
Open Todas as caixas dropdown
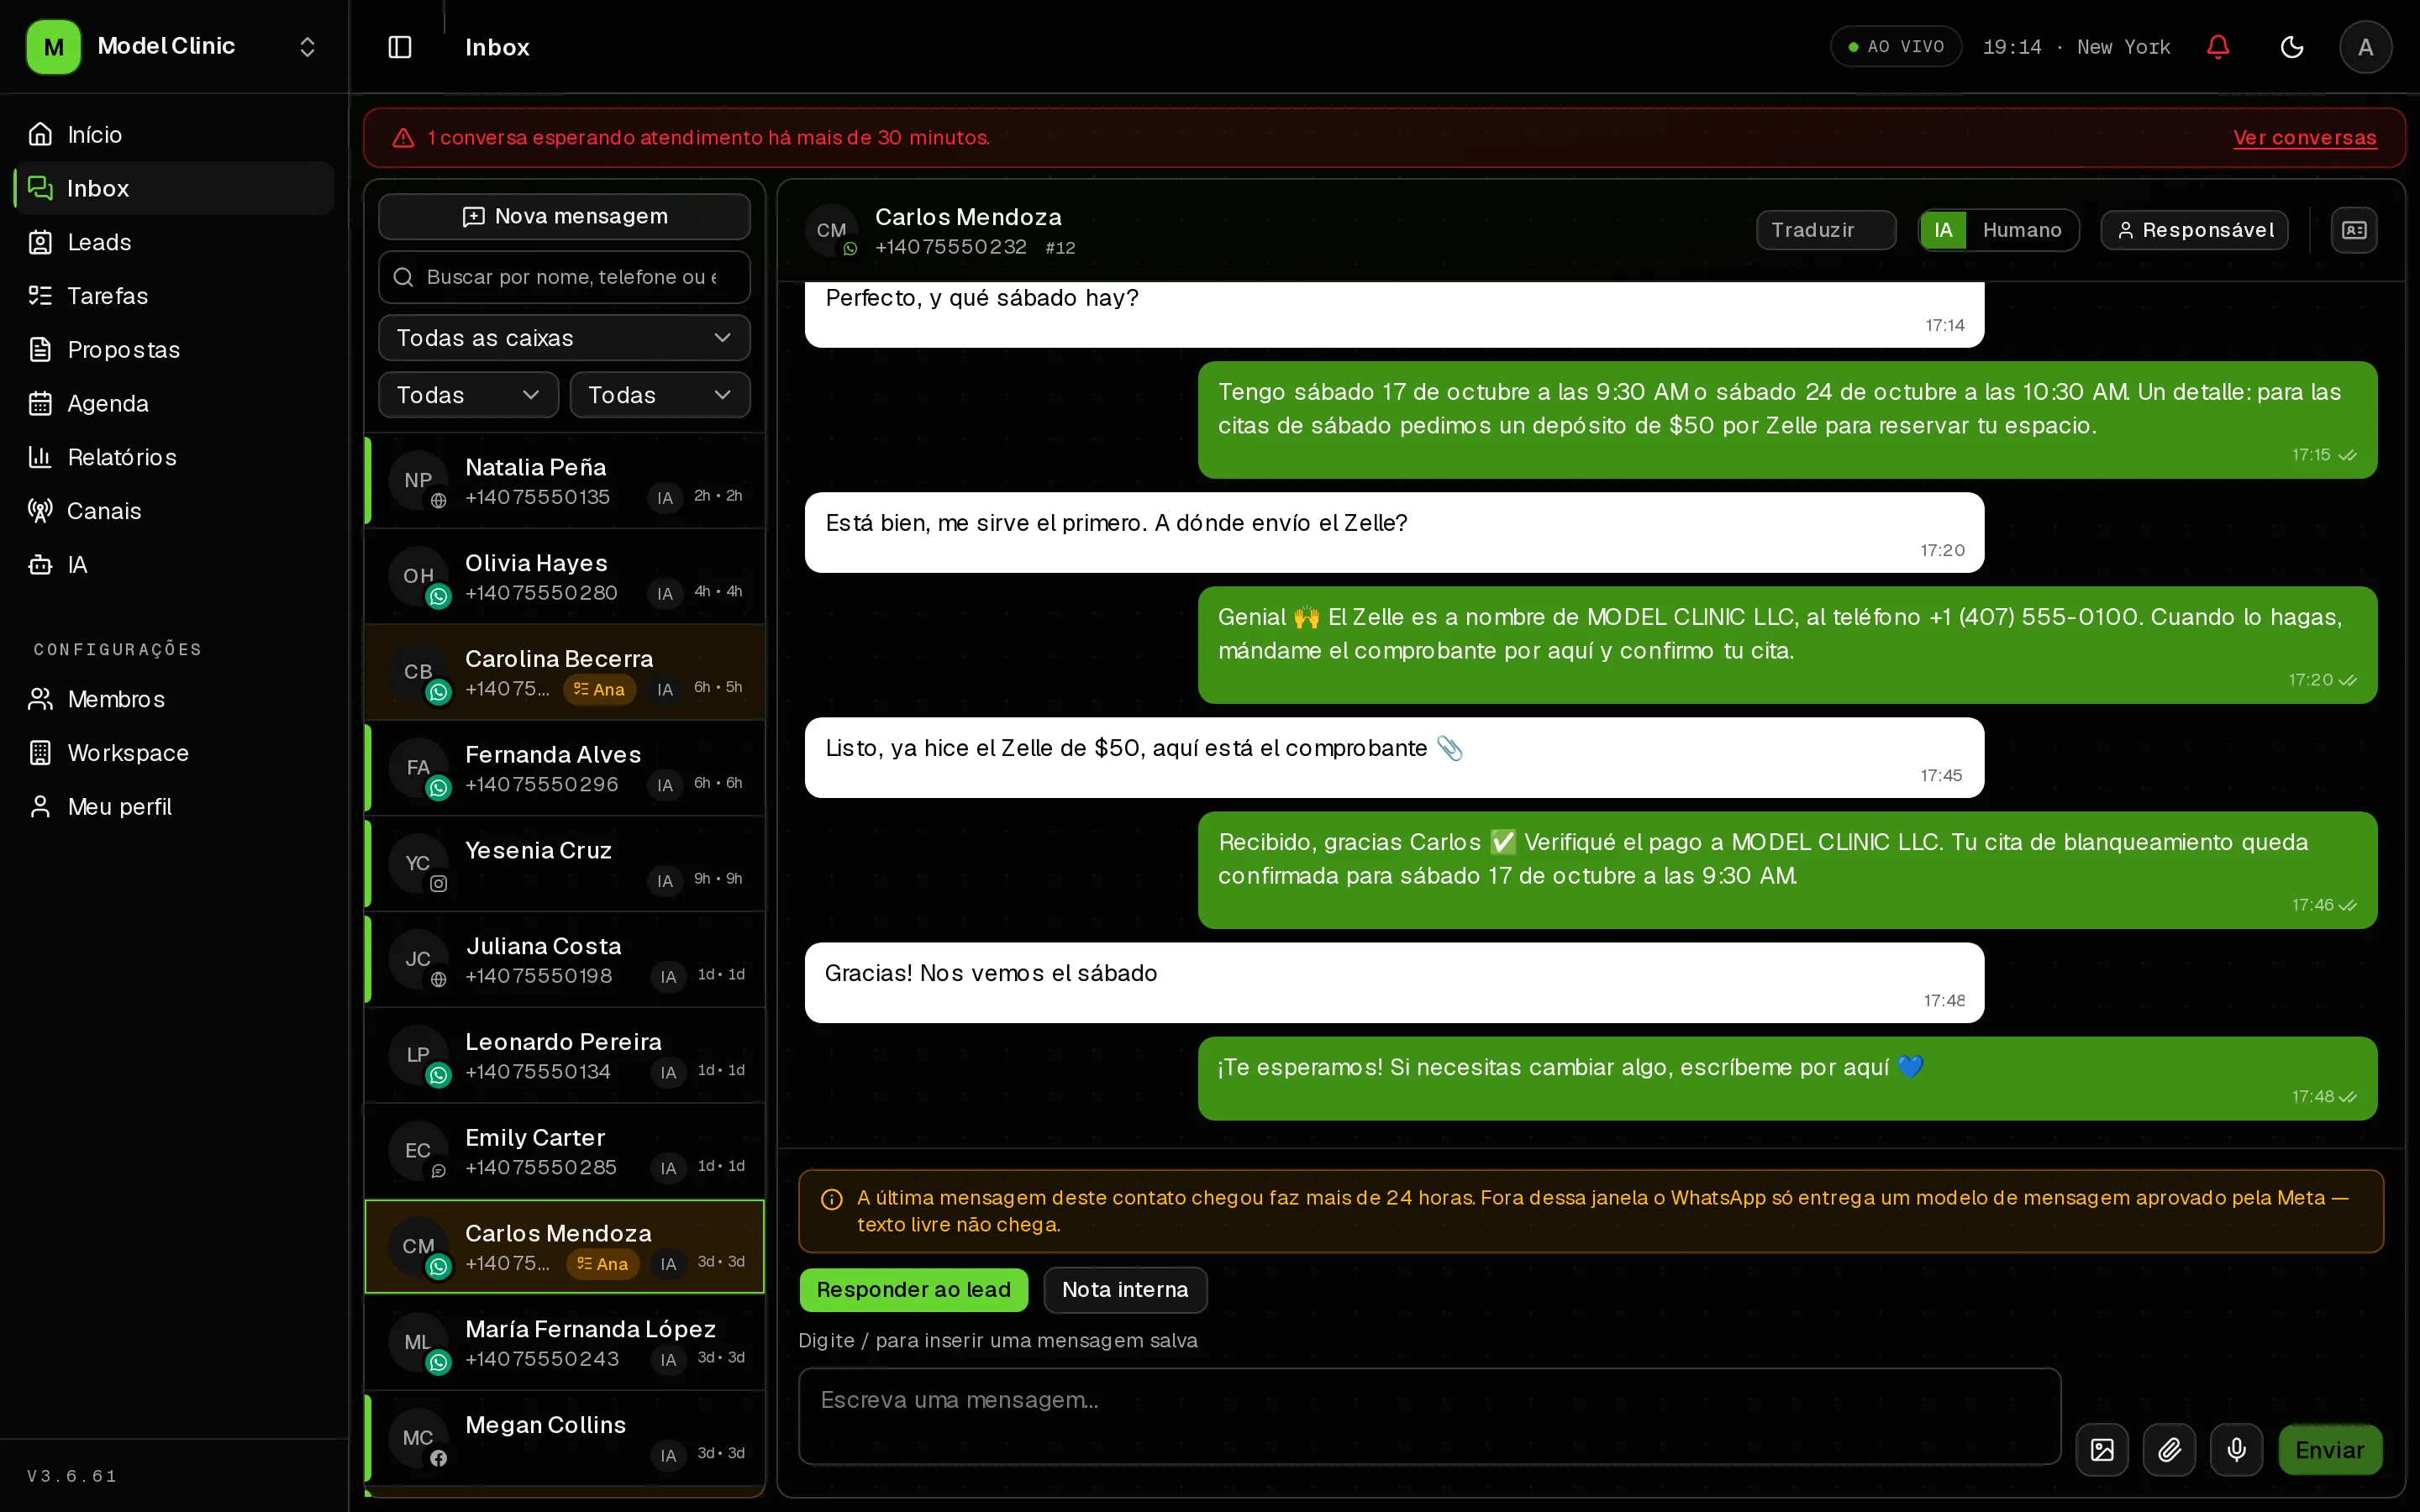point(564,338)
